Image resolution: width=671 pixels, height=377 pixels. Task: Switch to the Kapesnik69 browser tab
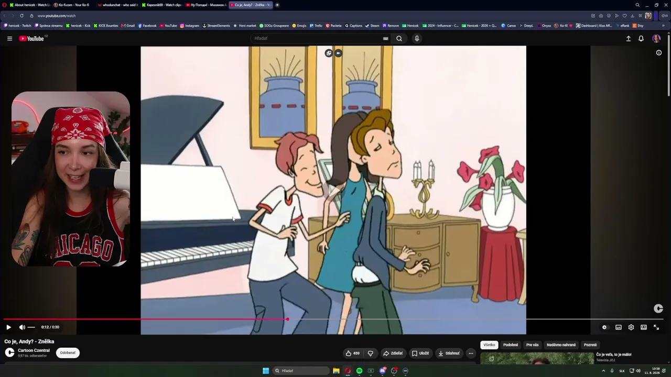(x=162, y=5)
